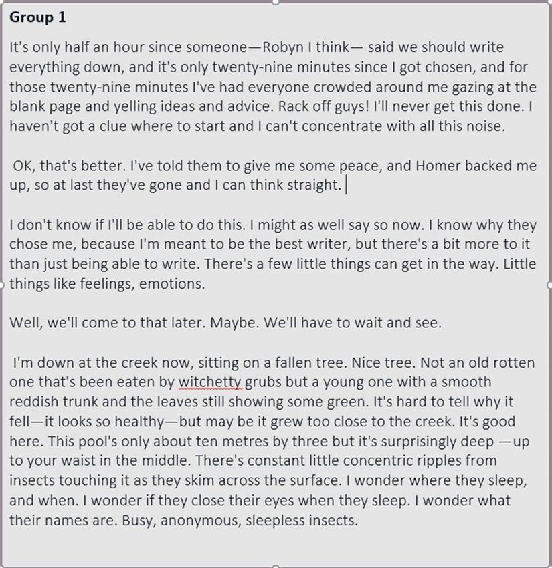
Task: Click the left-middle sizing handle of text box
Action: click(1, 285)
